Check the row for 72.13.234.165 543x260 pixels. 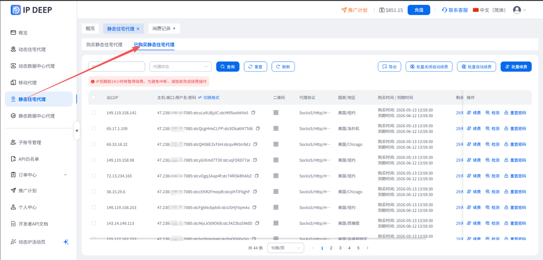94,176
